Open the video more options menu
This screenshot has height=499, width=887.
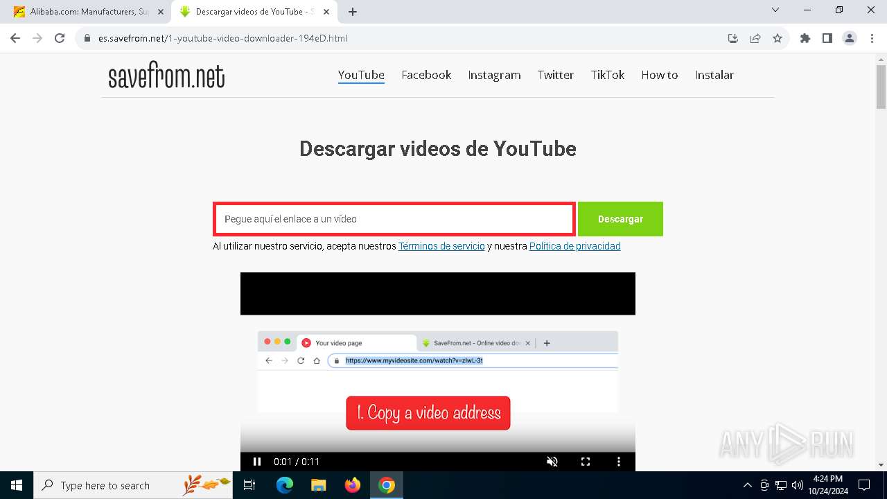(619, 462)
